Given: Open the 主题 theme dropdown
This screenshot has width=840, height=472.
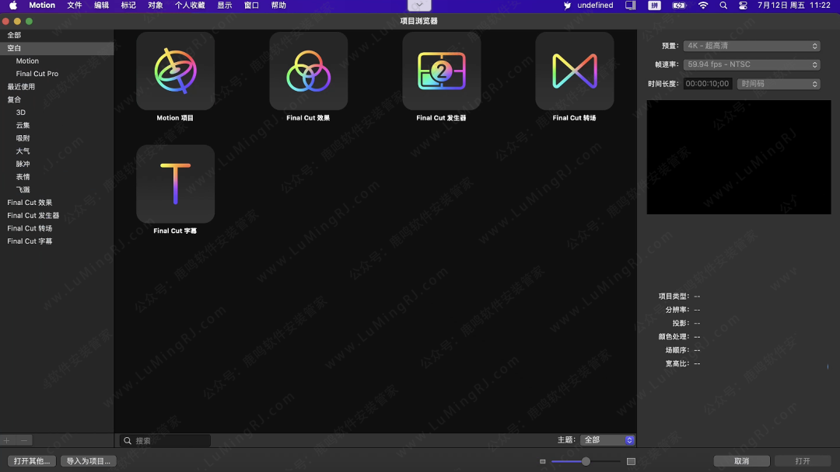Looking at the screenshot, I should (x=607, y=440).
